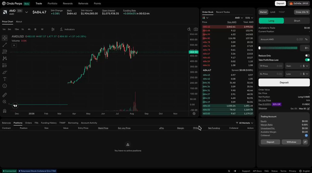Open the Cross 10x margin mode selector

point(302,12)
